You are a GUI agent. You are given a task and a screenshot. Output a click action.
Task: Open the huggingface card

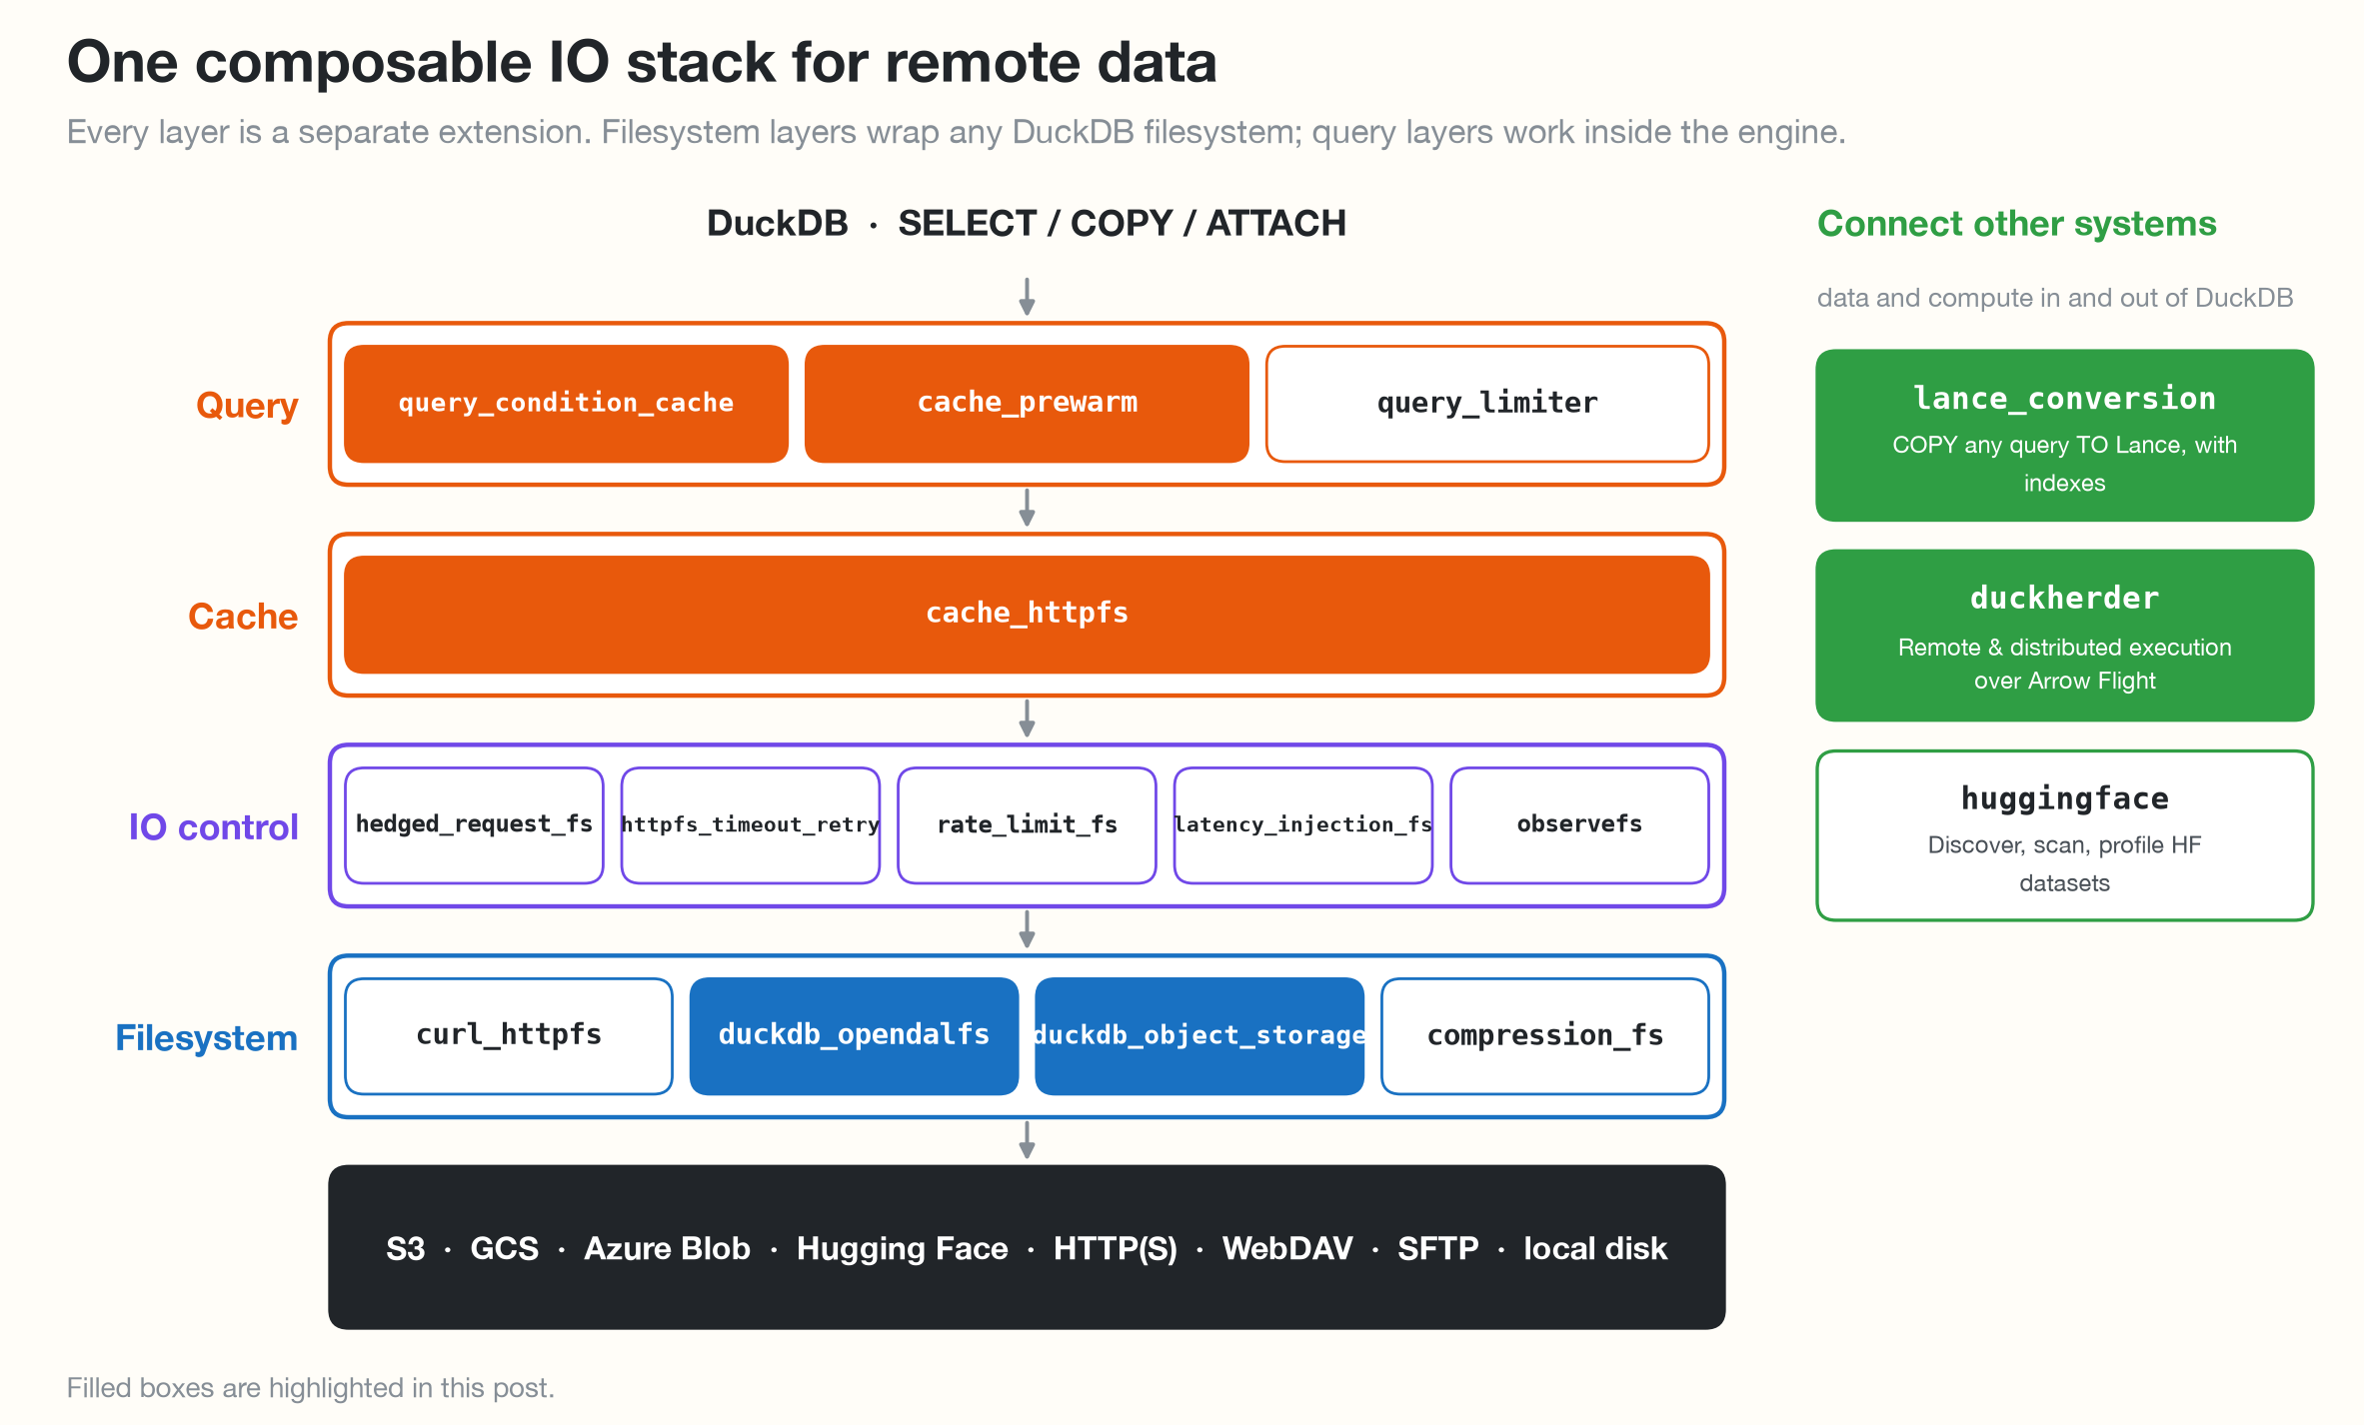tap(2065, 835)
